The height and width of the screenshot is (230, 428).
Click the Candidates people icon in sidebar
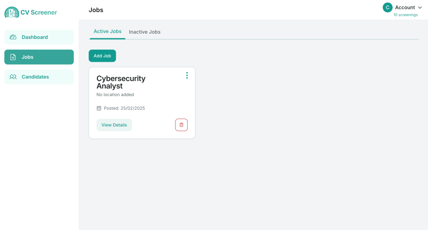click(13, 77)
